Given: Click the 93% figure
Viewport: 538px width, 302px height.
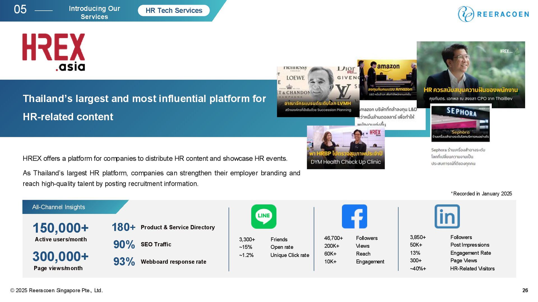Looking at the screenshot, I should pos(124,262).
